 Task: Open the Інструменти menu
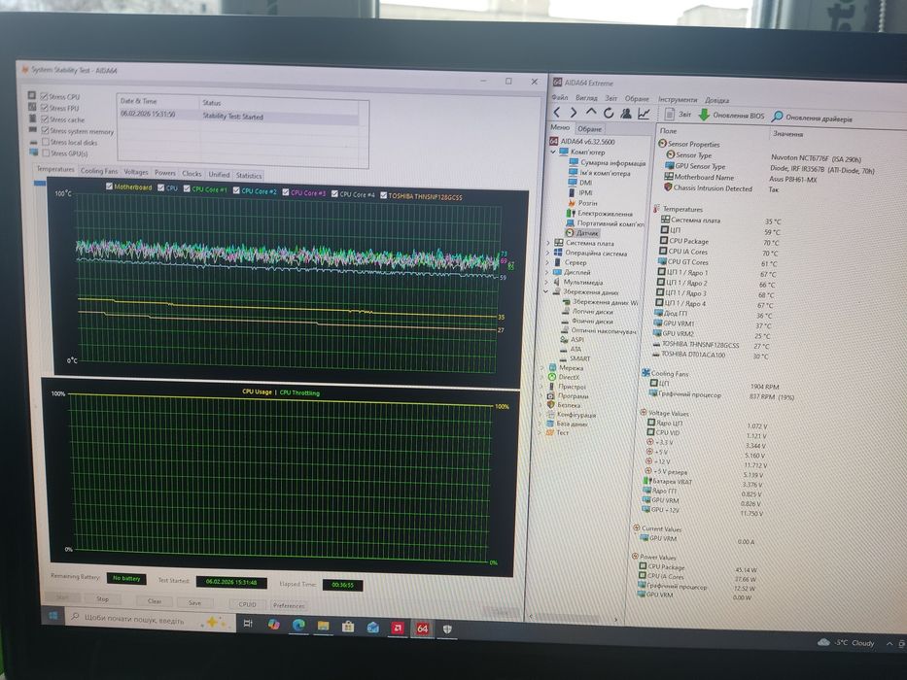tap(678, 99)
